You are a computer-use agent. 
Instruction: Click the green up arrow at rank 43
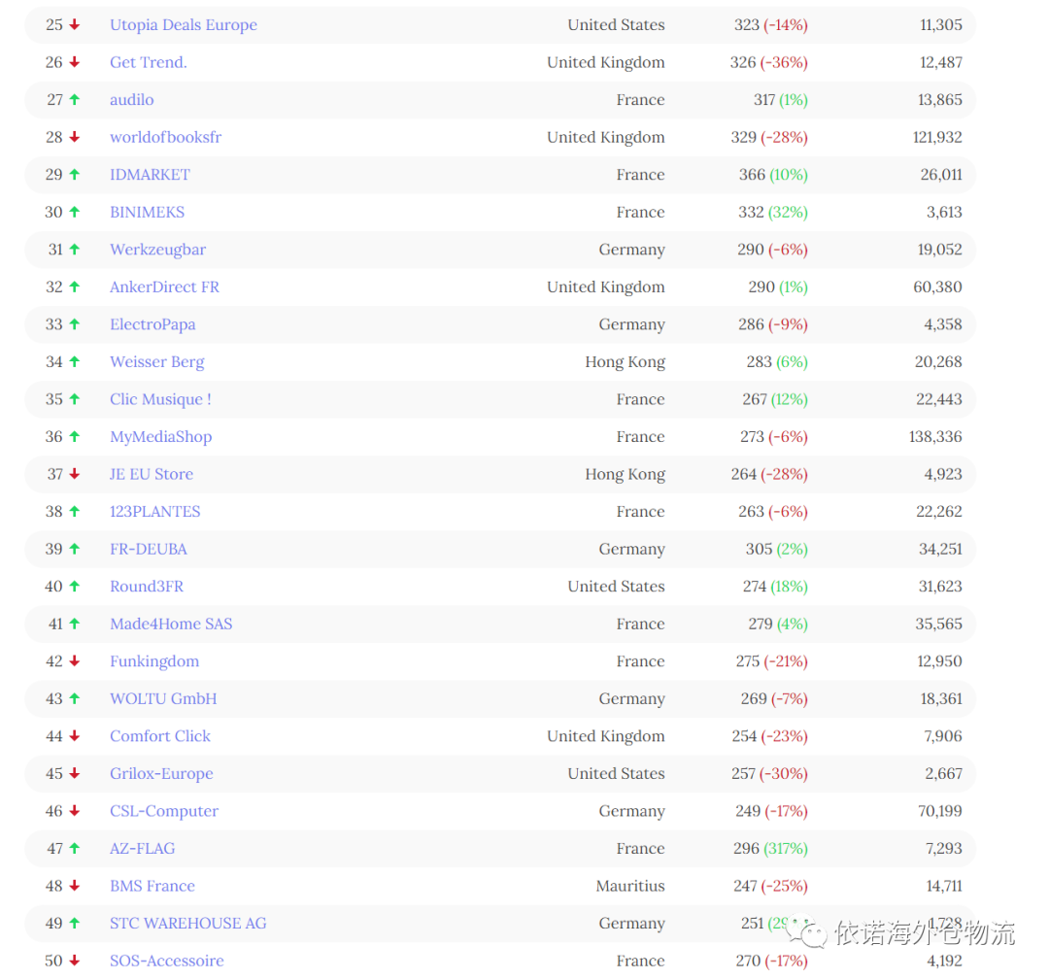click(74, 698)
